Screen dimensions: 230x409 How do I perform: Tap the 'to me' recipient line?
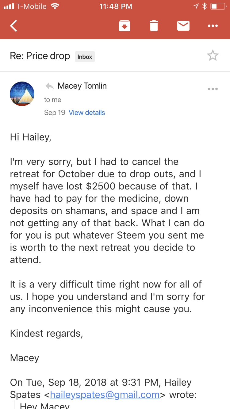53,100
